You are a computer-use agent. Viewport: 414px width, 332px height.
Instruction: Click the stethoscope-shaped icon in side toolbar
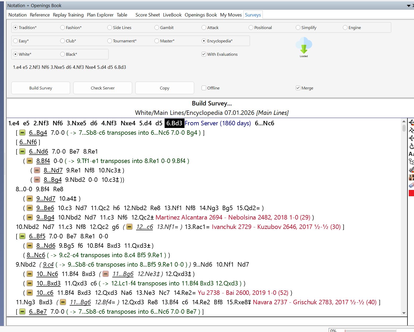pos(411,146)
